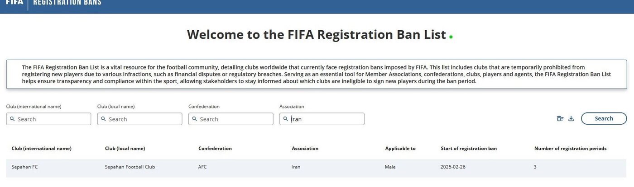Sort by Confederation column header
The height and width of the screenshot is (187, 634).
[x=215, y=149]
